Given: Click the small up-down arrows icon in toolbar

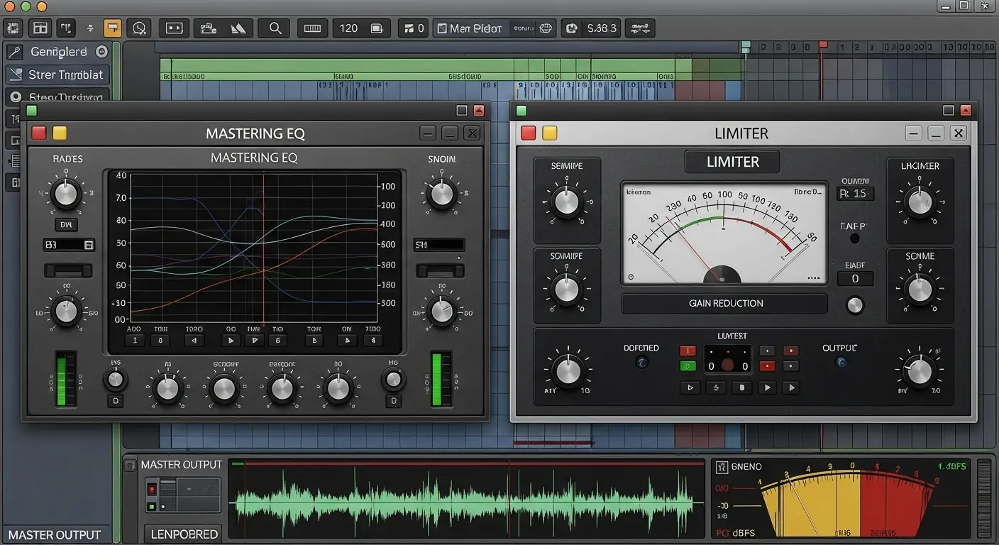Looking at the screenshot, I should (x=90, y=28).
